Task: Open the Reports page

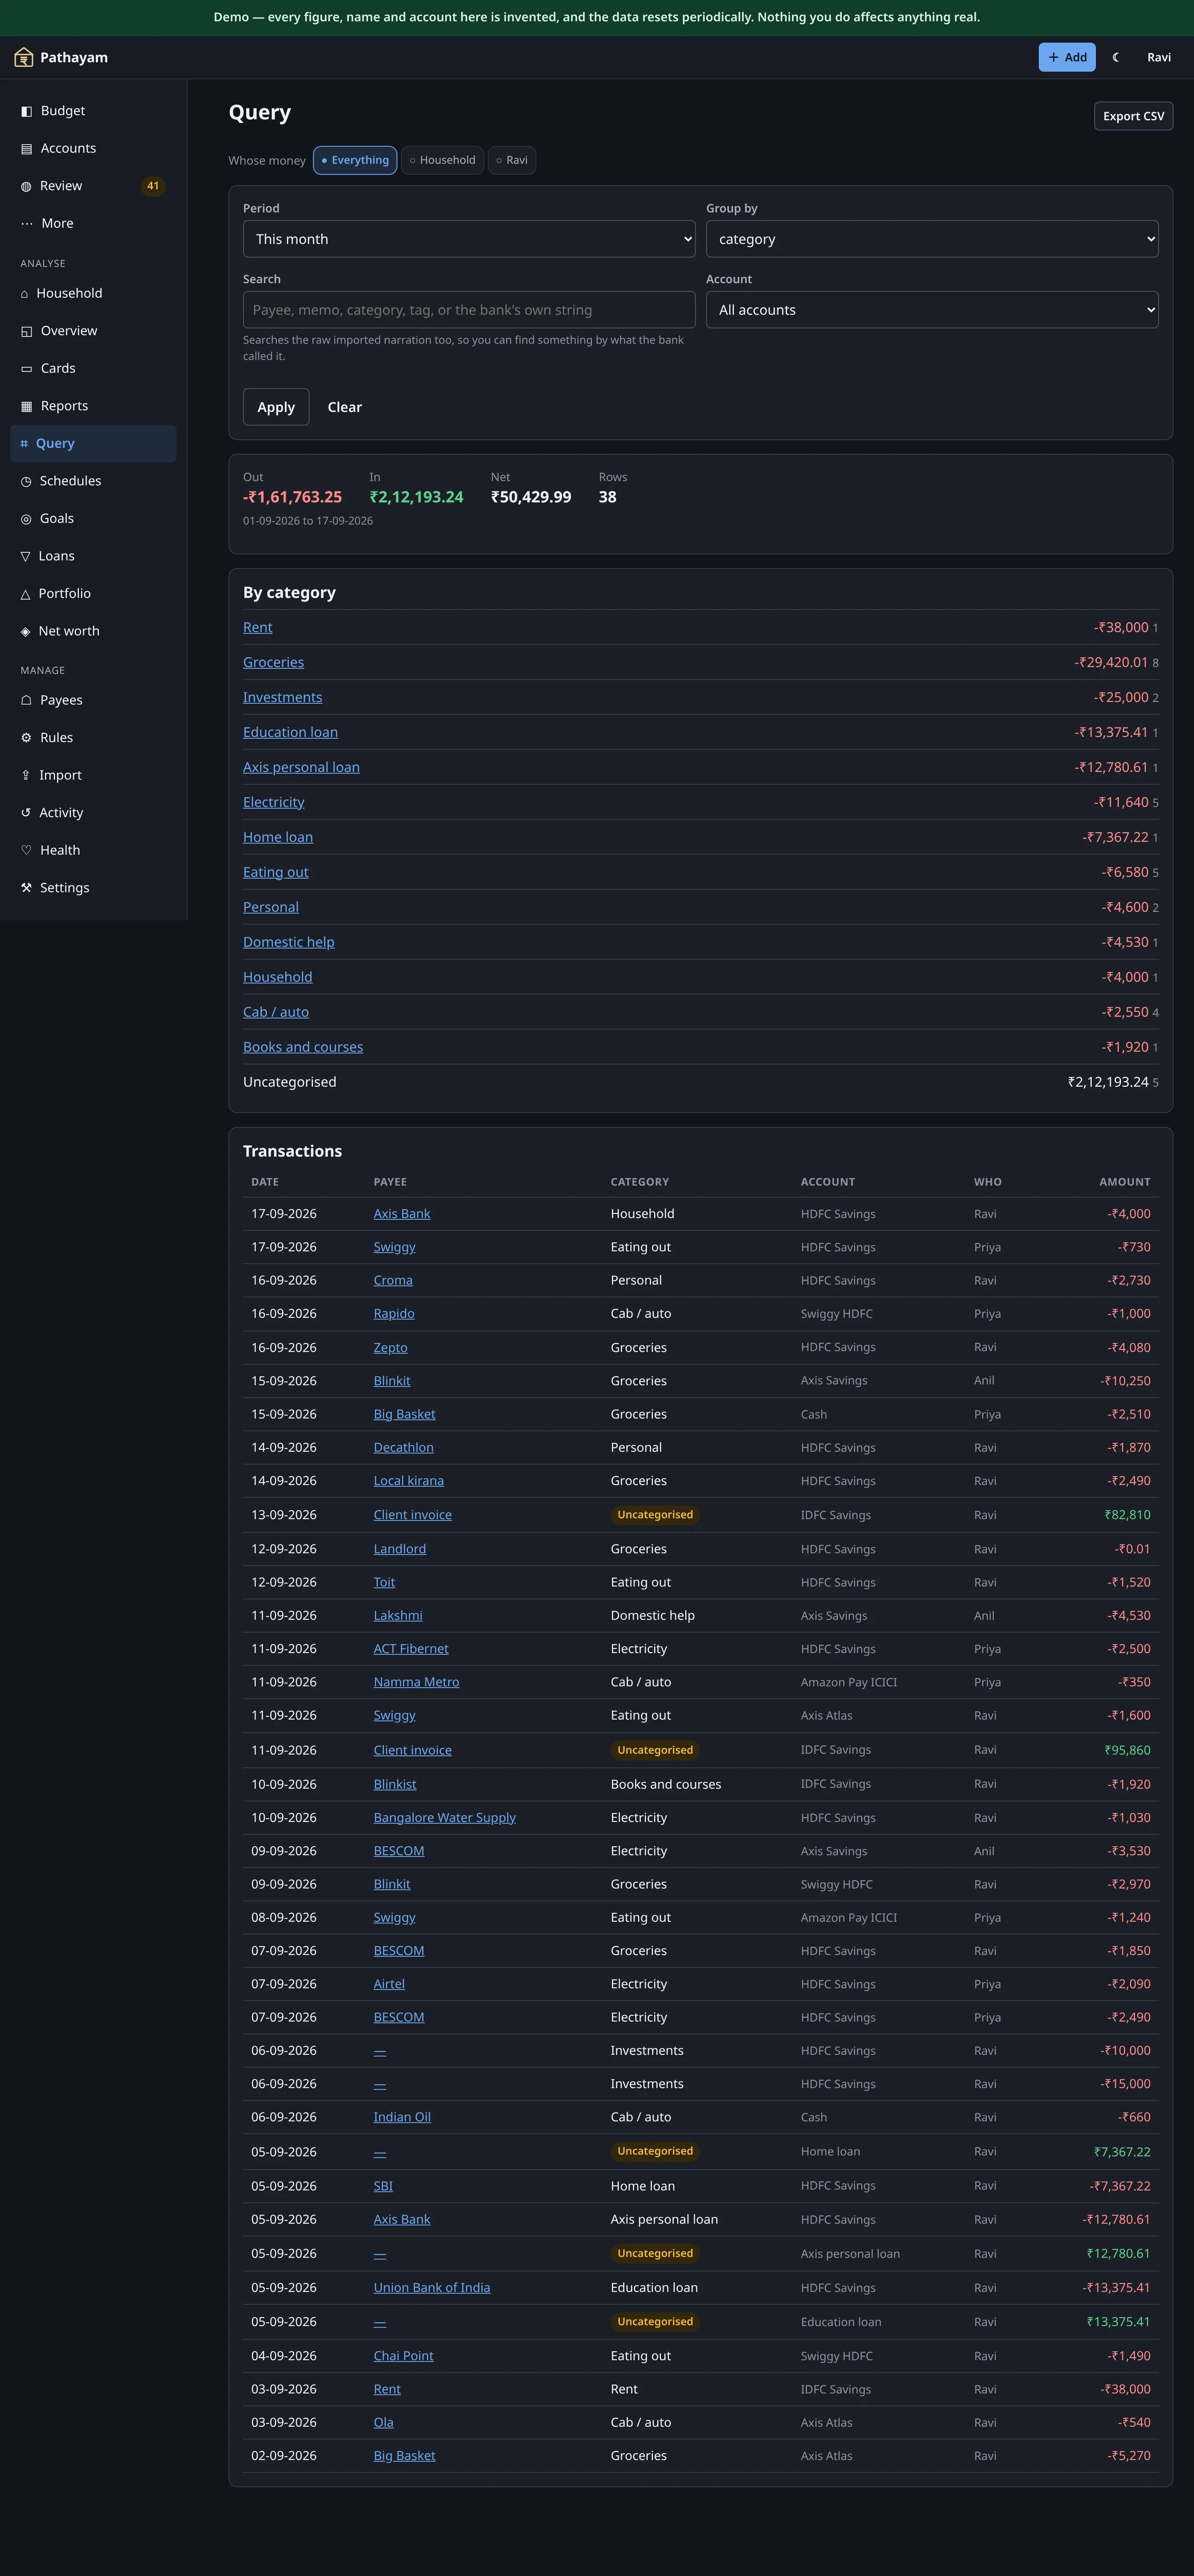Action: (x=93, y=406)
